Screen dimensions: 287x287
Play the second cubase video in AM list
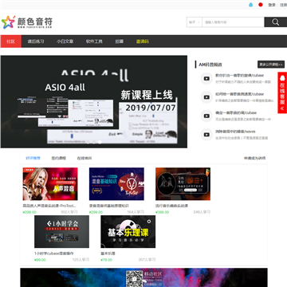click(206, 97)
